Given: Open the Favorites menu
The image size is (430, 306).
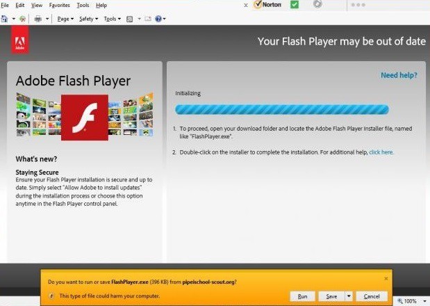Looking at the screenshot, I should 60,5.
